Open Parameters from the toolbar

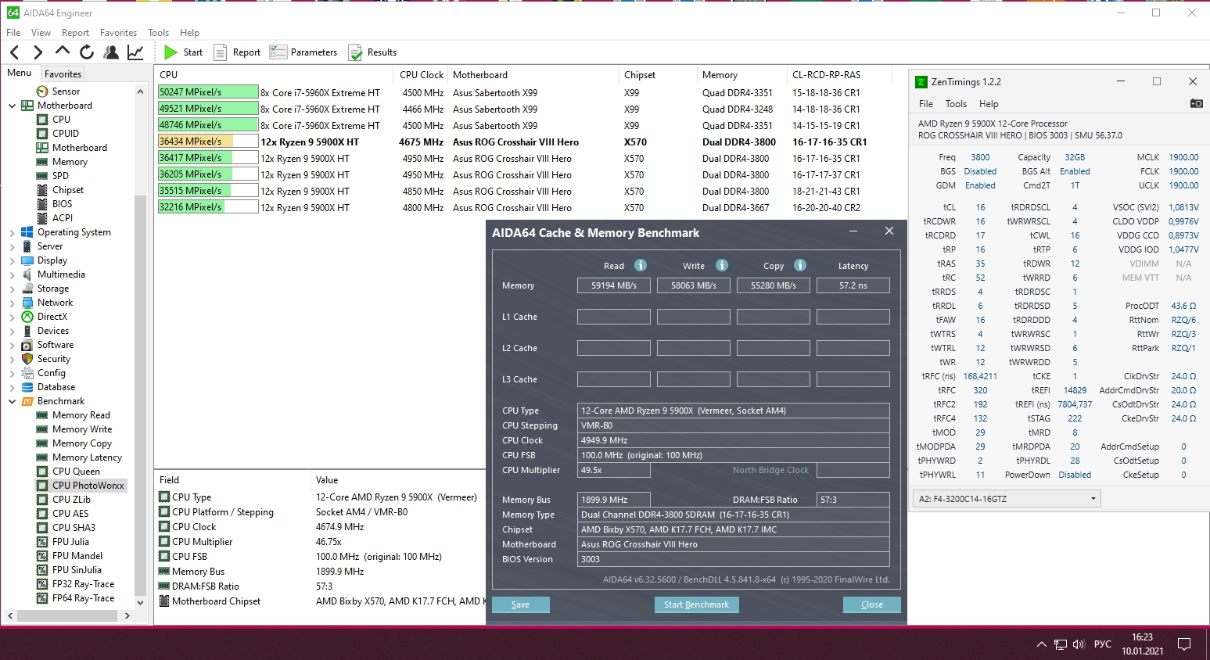(303, 52)
